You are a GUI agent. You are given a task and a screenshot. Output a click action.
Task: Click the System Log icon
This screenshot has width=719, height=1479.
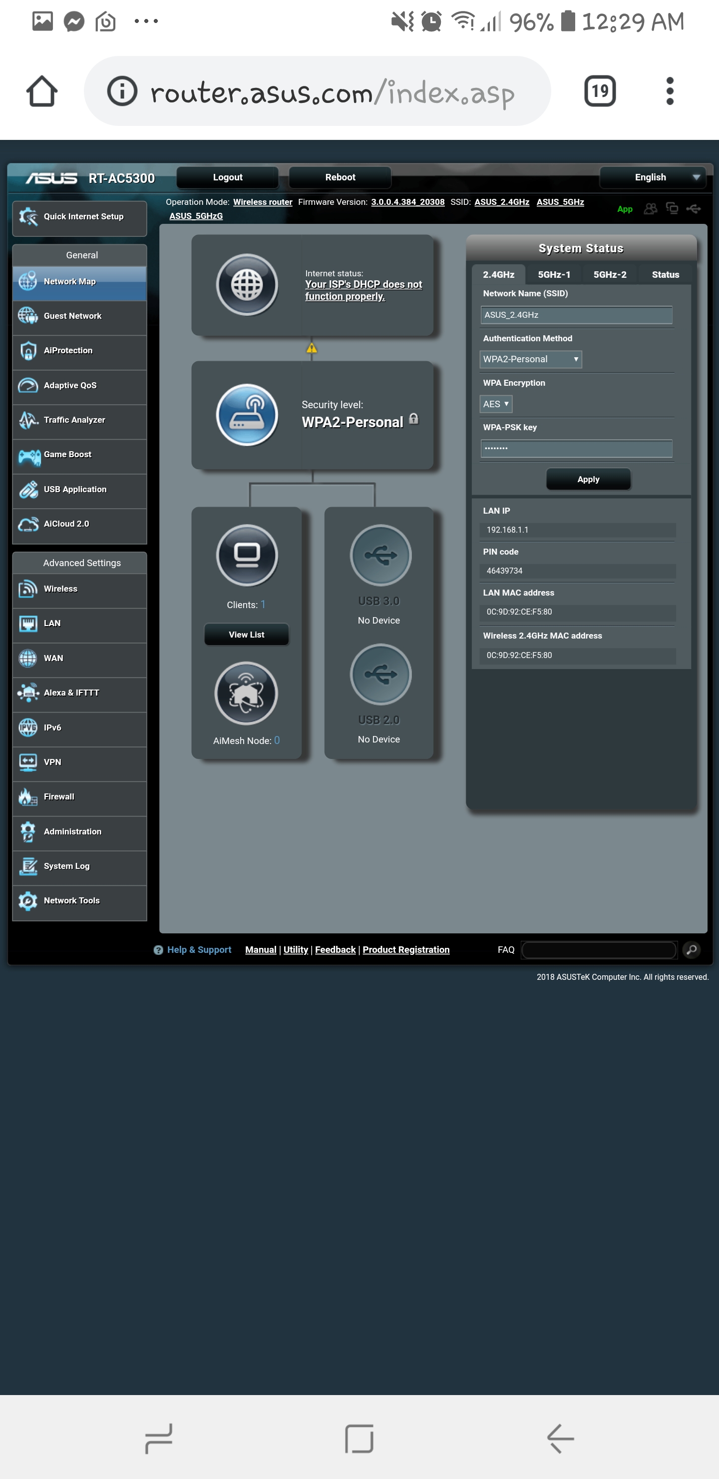pyautogui.click(x=28, y=866)
